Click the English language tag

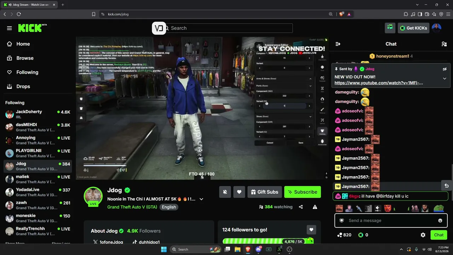pyautogui.click(x=169, y=207)
